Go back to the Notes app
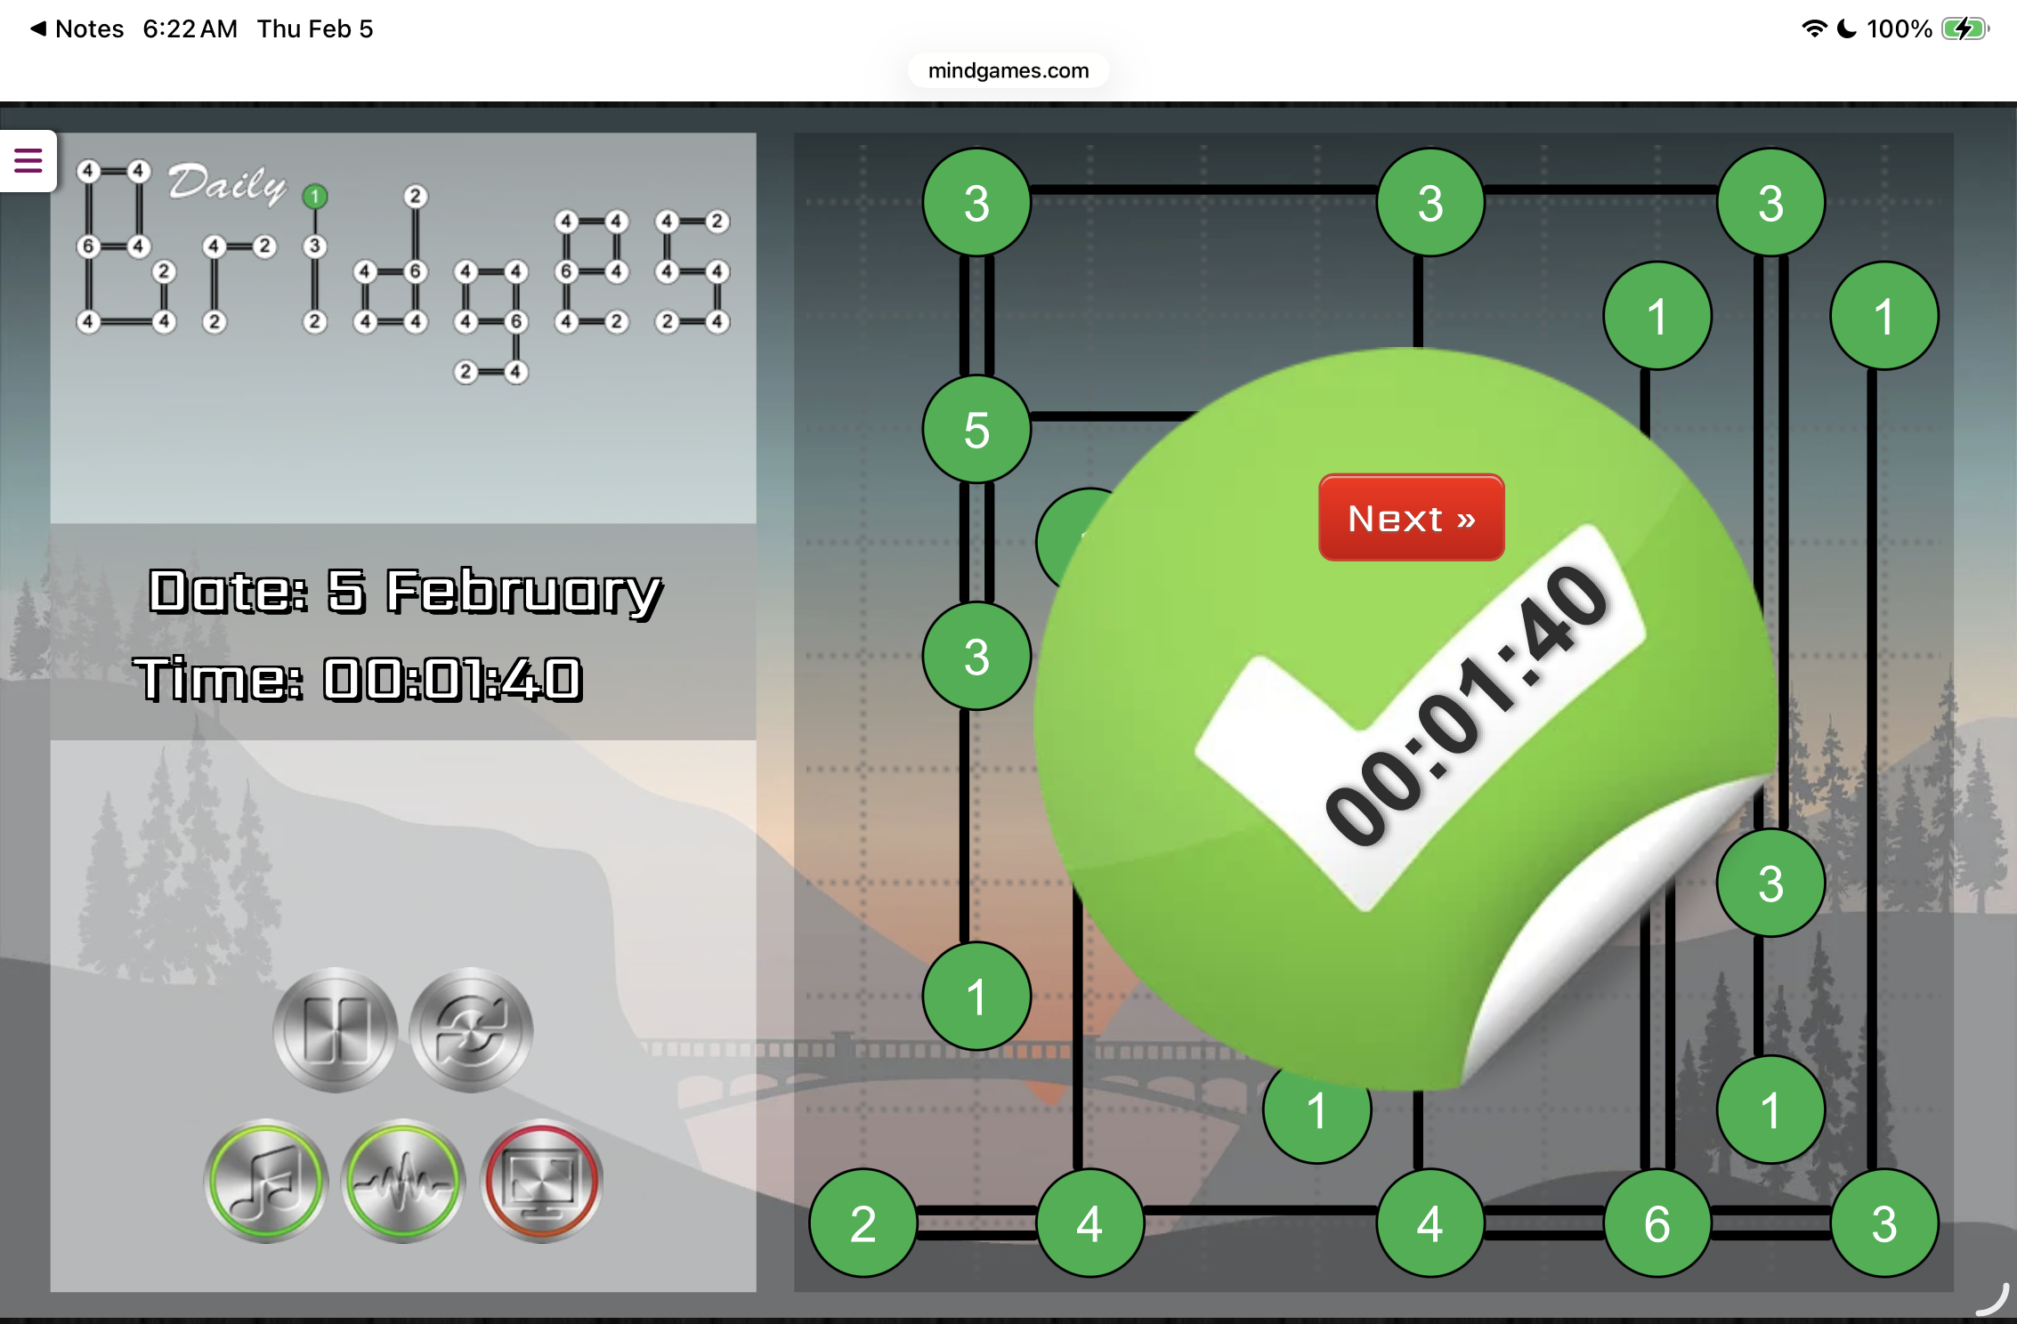The width and height of the screenshot is (2017, 1324). 77,28
